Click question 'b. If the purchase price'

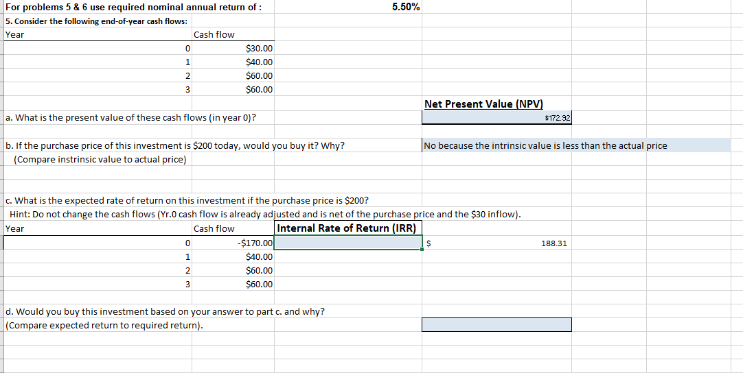click(x=175, y=146)
